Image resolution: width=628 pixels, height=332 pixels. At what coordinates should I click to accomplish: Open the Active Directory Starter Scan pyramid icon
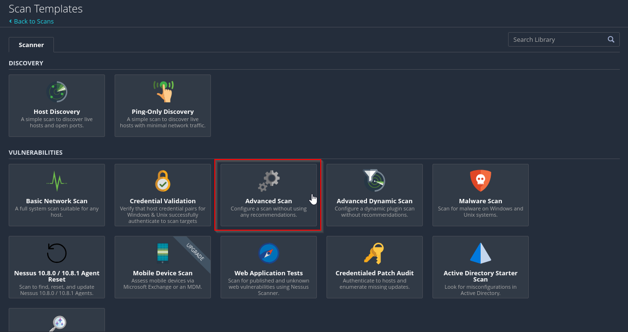click(x=480, y=253)
